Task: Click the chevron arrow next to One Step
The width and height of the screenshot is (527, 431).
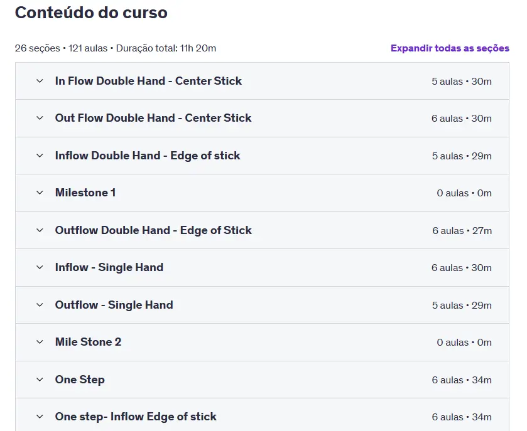Action: pos(38,380)
